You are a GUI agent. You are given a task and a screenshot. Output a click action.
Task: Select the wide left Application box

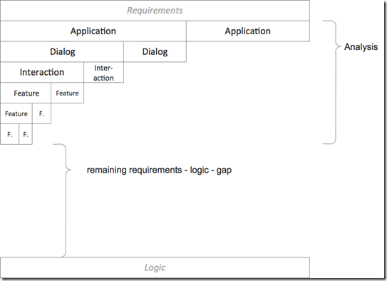tap(93, 31)
